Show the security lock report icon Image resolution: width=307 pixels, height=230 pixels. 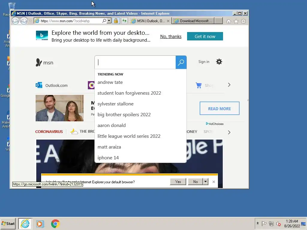pos(116,21)
